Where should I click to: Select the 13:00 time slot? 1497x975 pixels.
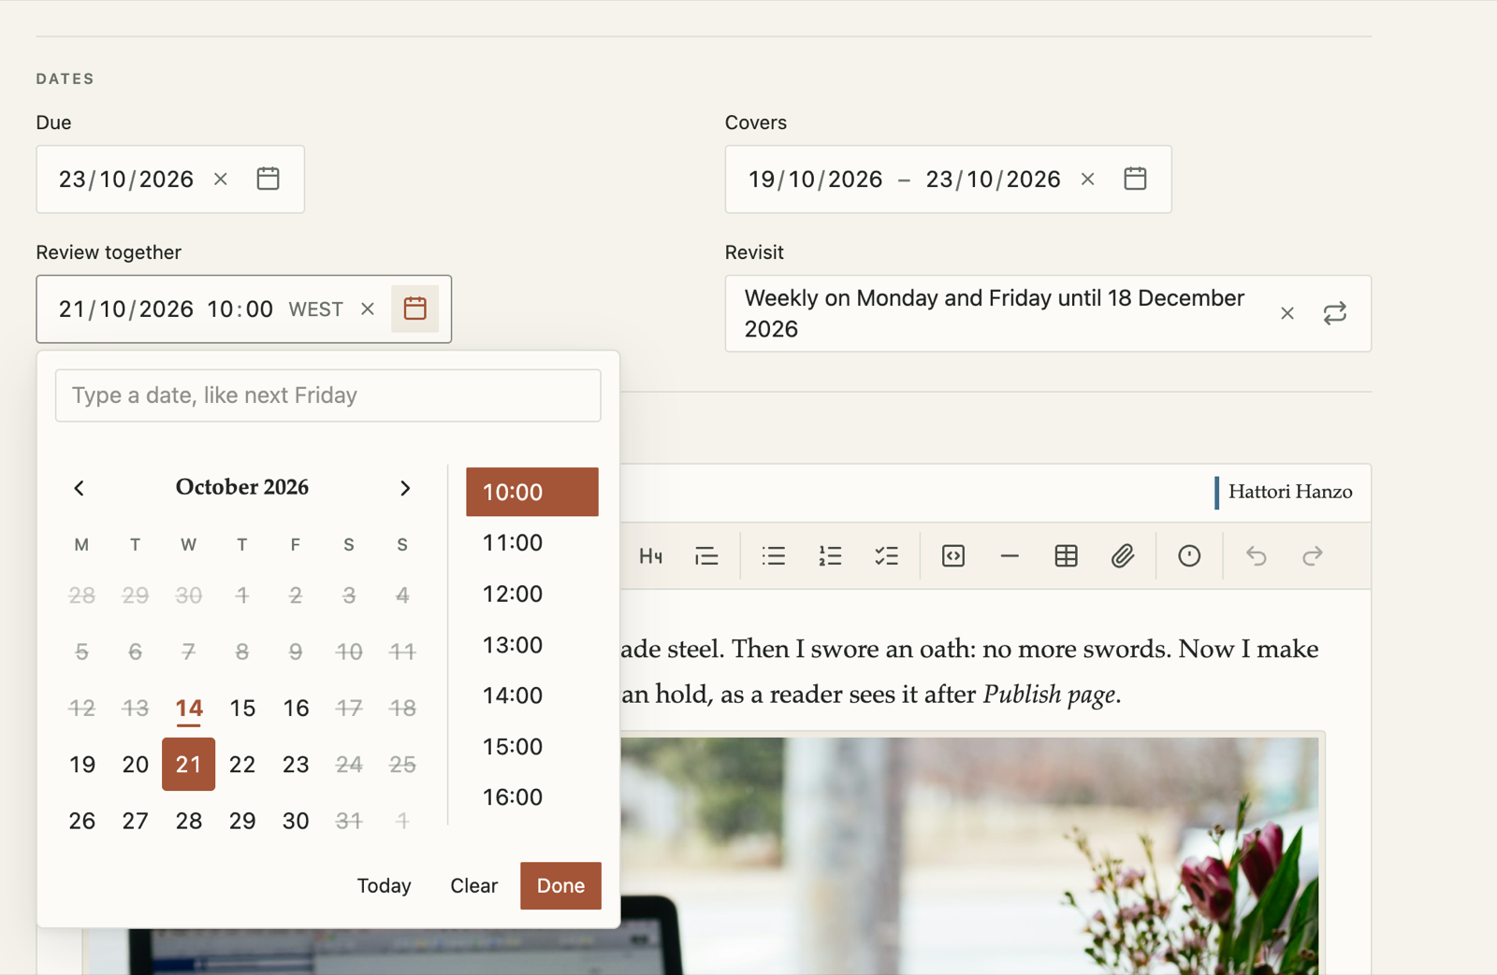[532, 645]
